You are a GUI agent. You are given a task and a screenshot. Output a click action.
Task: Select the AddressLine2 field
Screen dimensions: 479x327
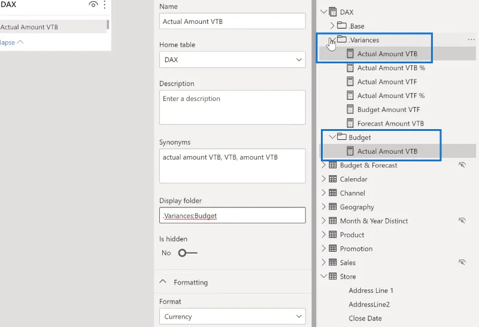(369, 304)
